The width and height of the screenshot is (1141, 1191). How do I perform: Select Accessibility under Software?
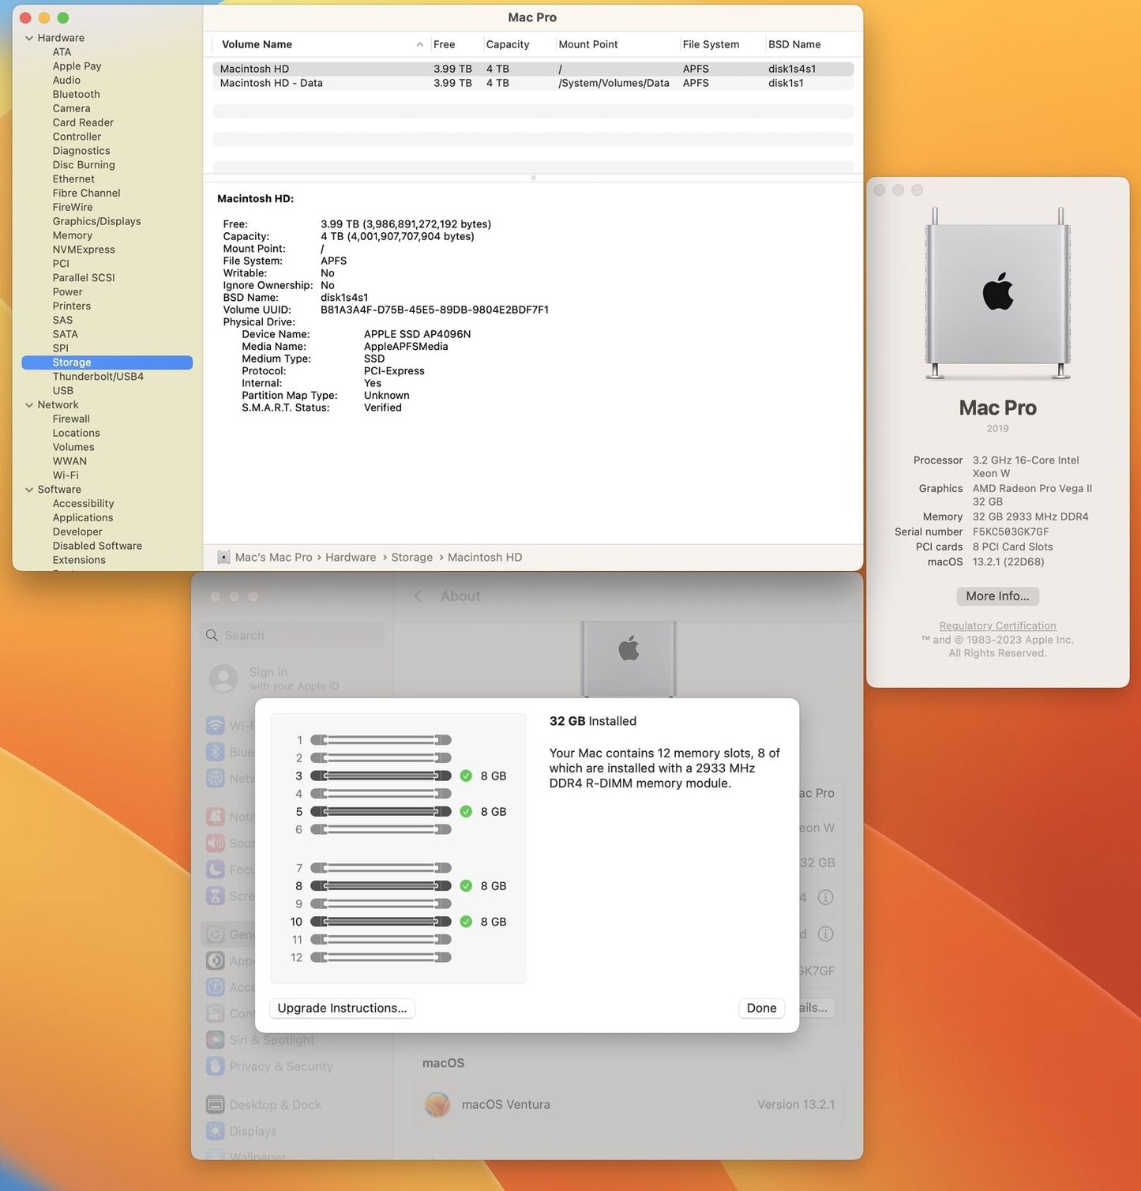pos(83,504)
